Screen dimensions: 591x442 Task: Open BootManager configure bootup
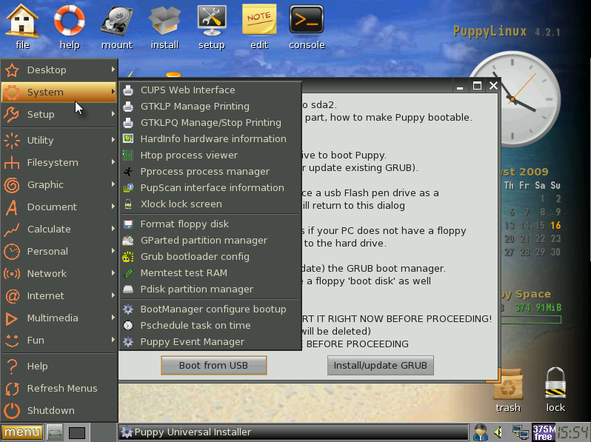(210, 309)
